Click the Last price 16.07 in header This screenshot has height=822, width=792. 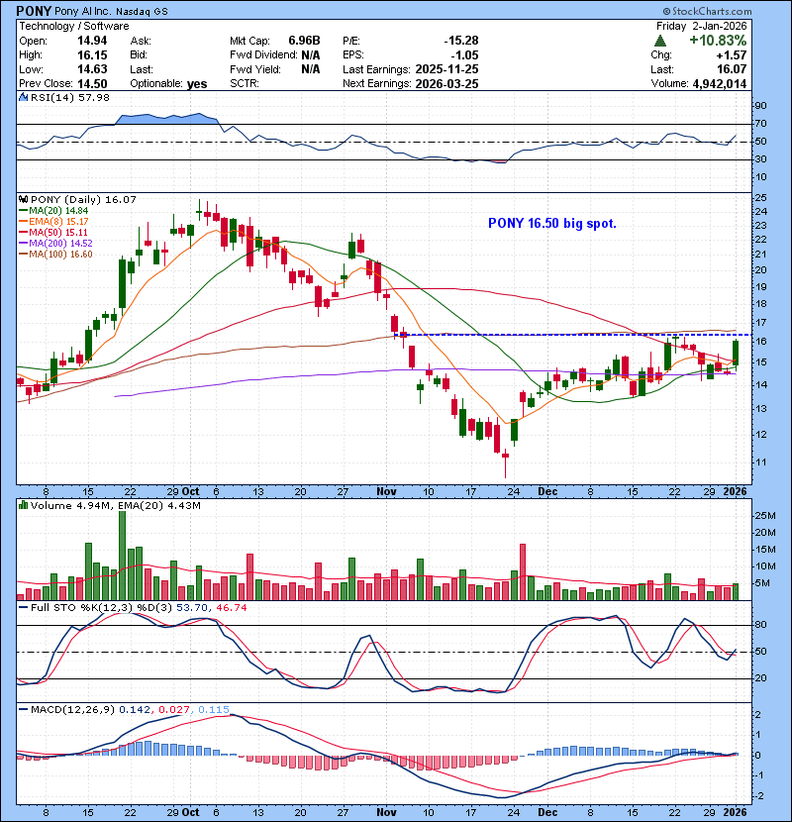[732, 69]
